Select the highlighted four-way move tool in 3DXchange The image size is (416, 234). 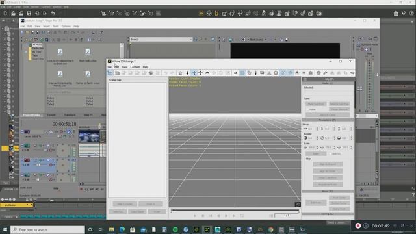coord(194,73)
